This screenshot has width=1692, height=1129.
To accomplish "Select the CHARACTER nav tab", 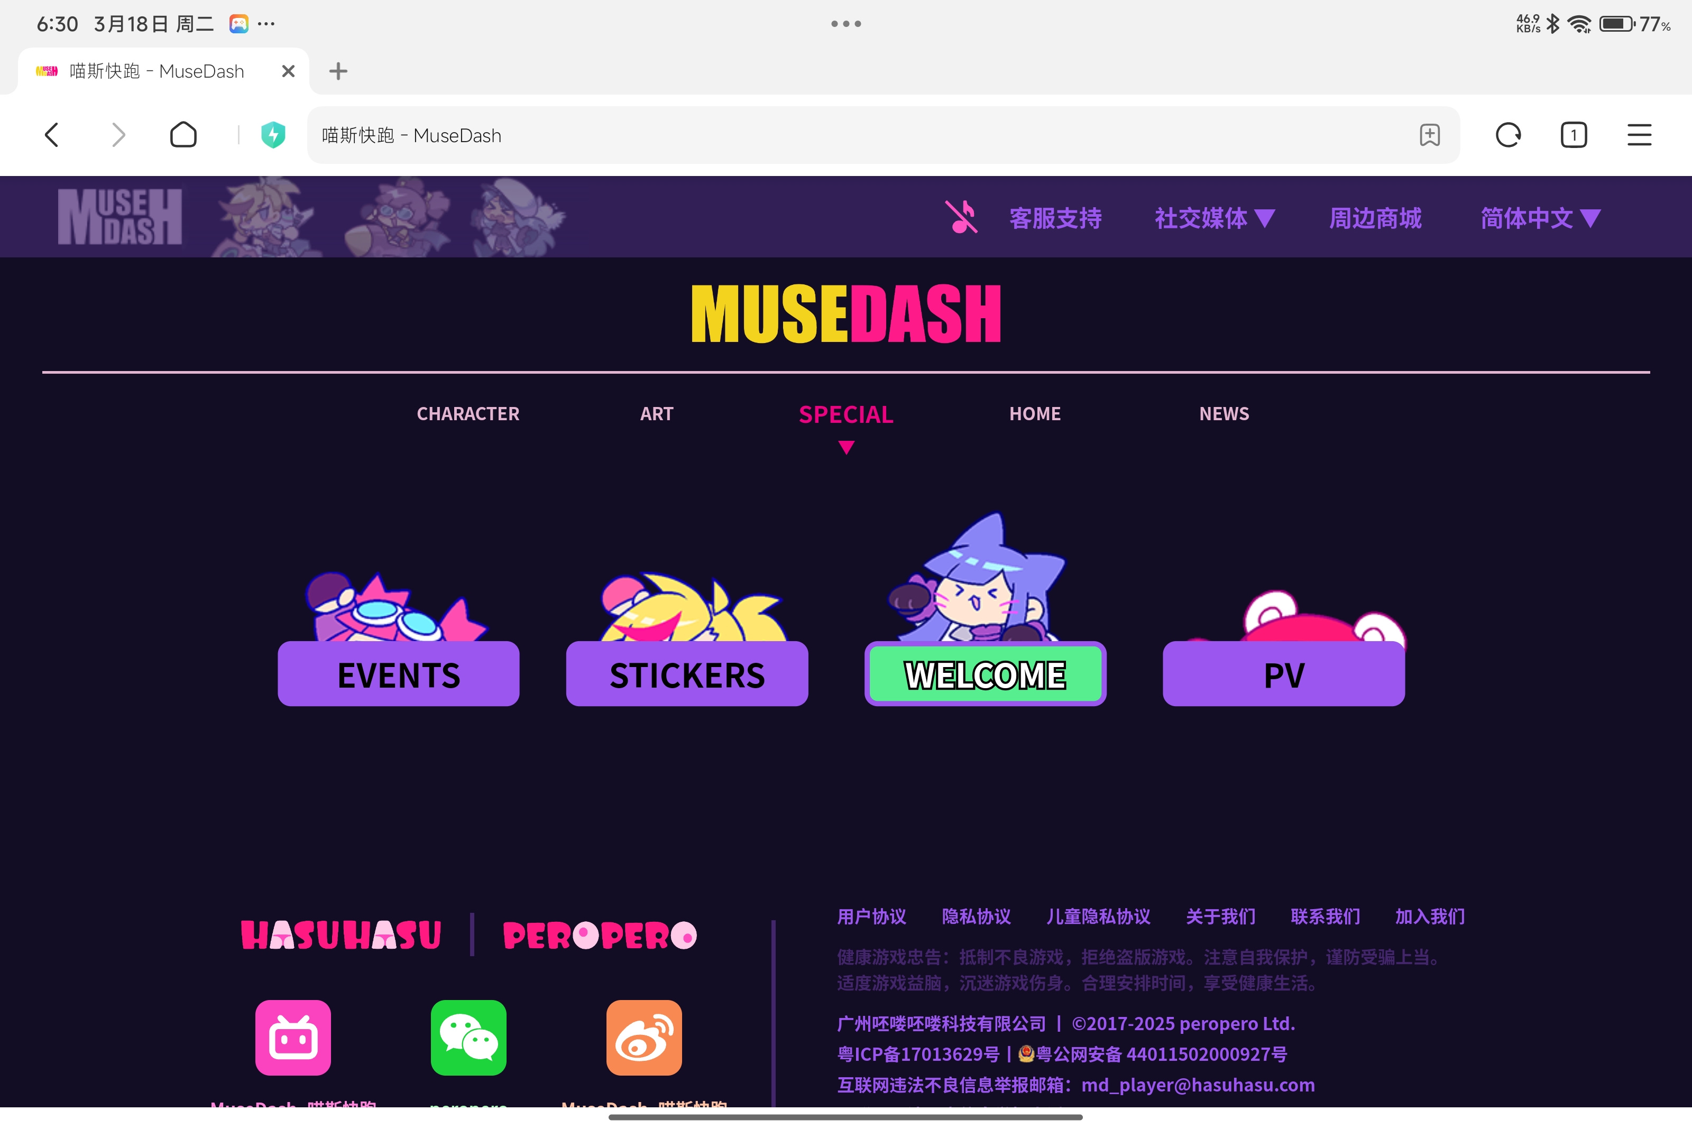I will [x=468, y=414].
